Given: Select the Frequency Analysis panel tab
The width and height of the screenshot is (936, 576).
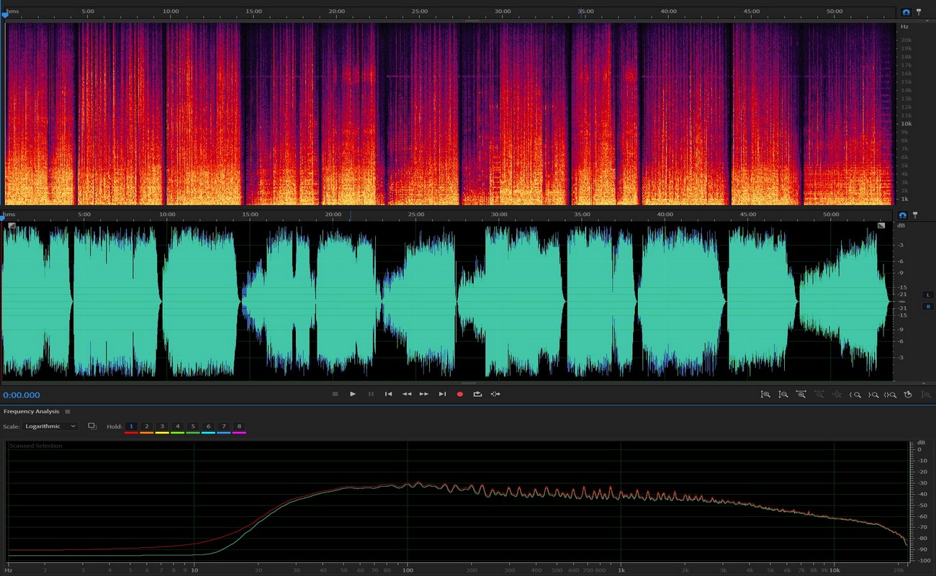Looking at the screenshot, I should click(31, 411).
